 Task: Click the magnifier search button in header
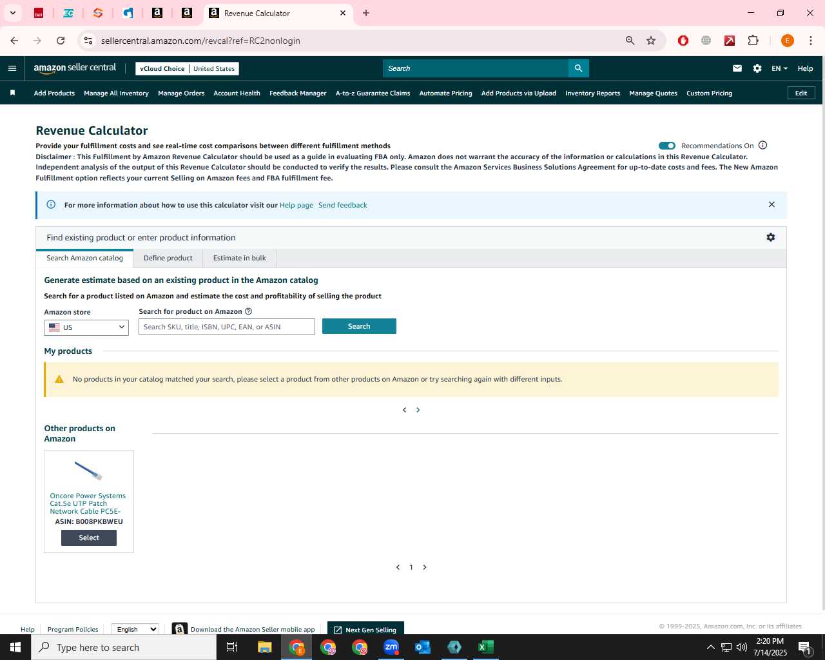578,68
